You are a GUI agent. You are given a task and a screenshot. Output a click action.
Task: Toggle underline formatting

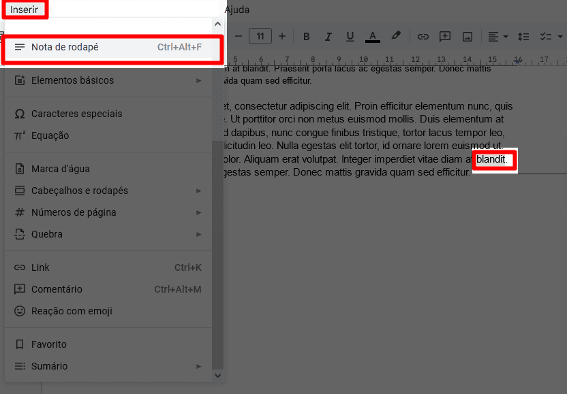[x=350, y=37]
